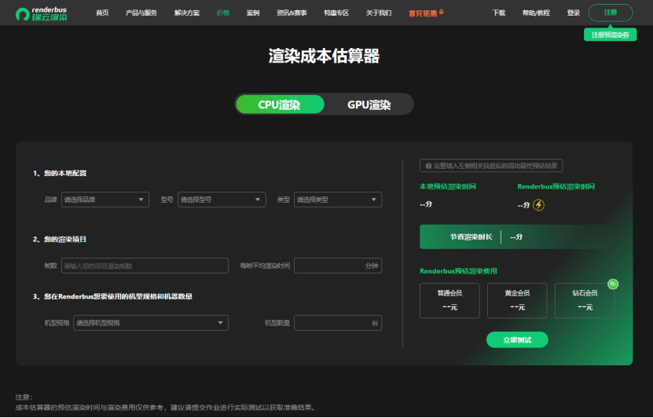The width and height of the screenshot is (653, 418).
Task: Click the 首充钜惠 promotion link
Action: coord(423,13)
